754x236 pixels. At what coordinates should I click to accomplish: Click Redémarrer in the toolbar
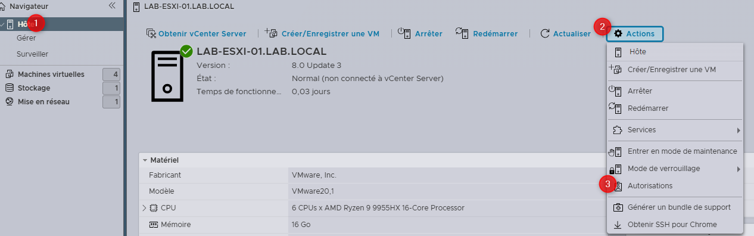(x=487, y=34)
